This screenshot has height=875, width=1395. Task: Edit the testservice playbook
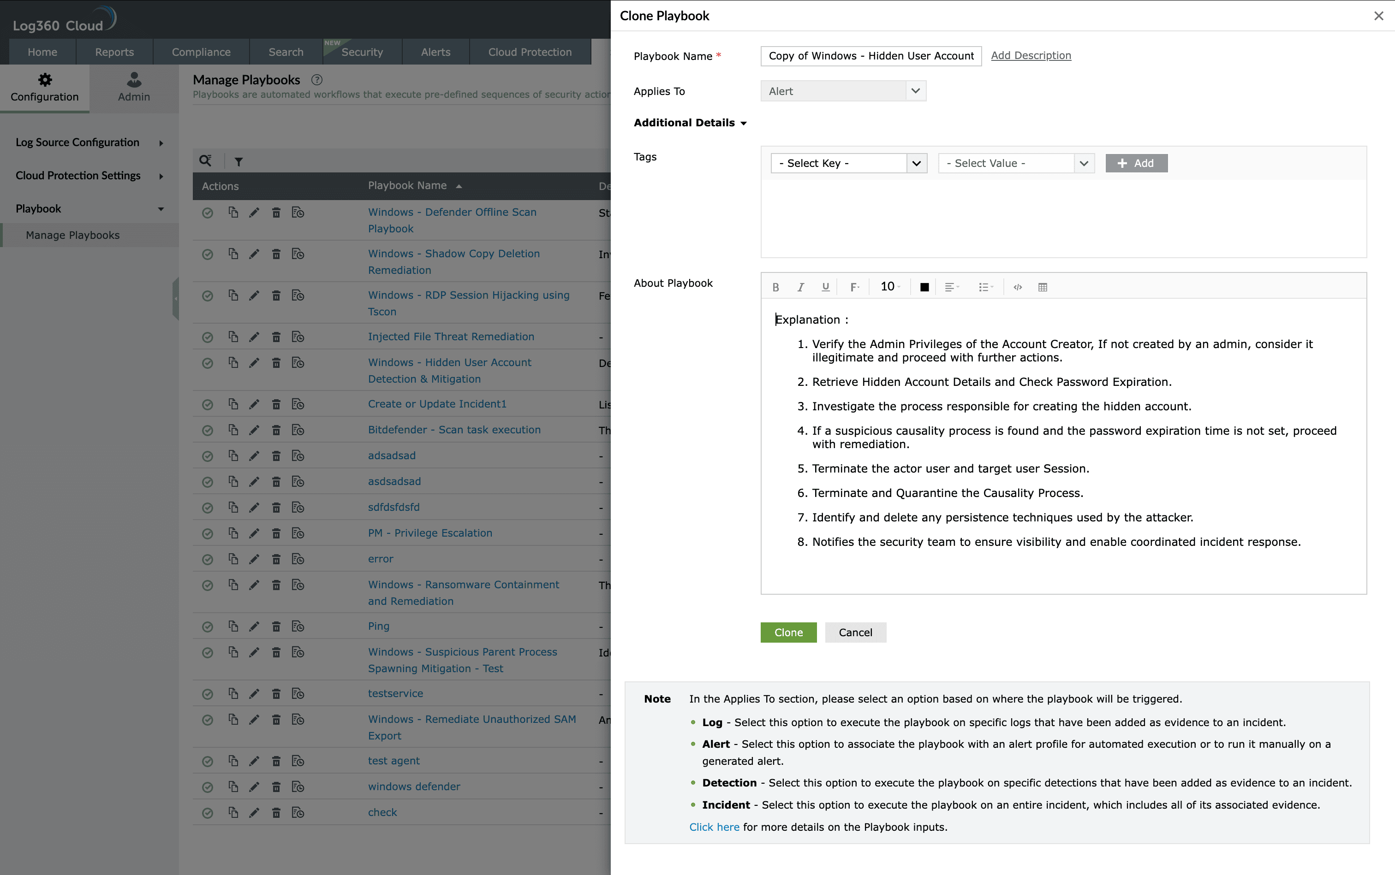coord(254,694)
